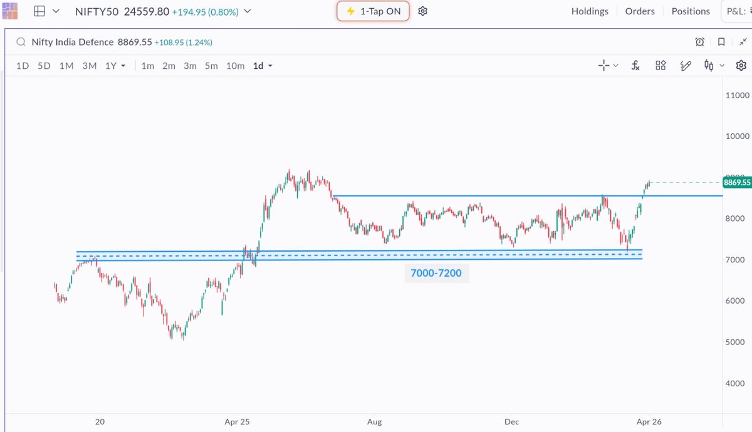This screenshot has height=432, width=752.
Task: Open the Holdings menu
Action: (x=589, y=11)
